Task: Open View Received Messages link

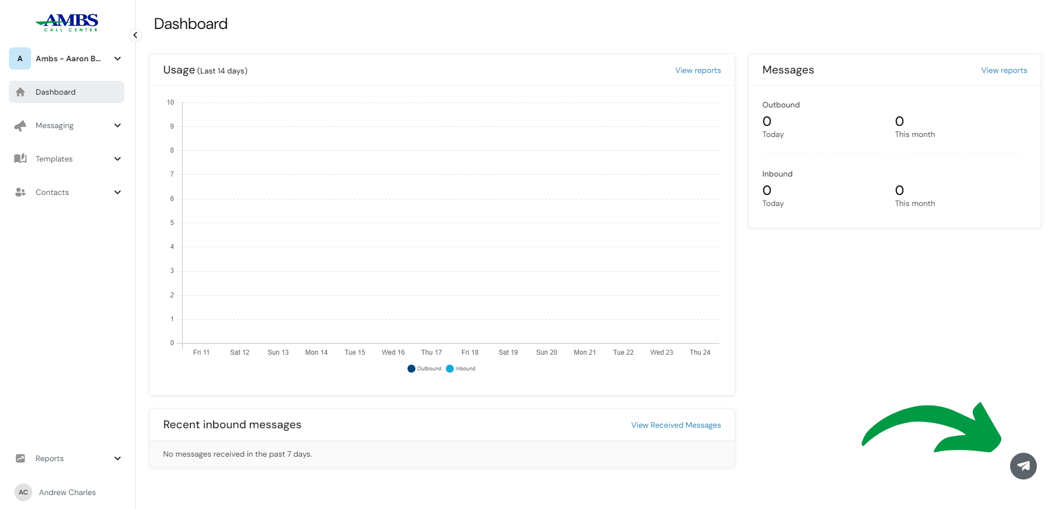Action: click(676, 425)
